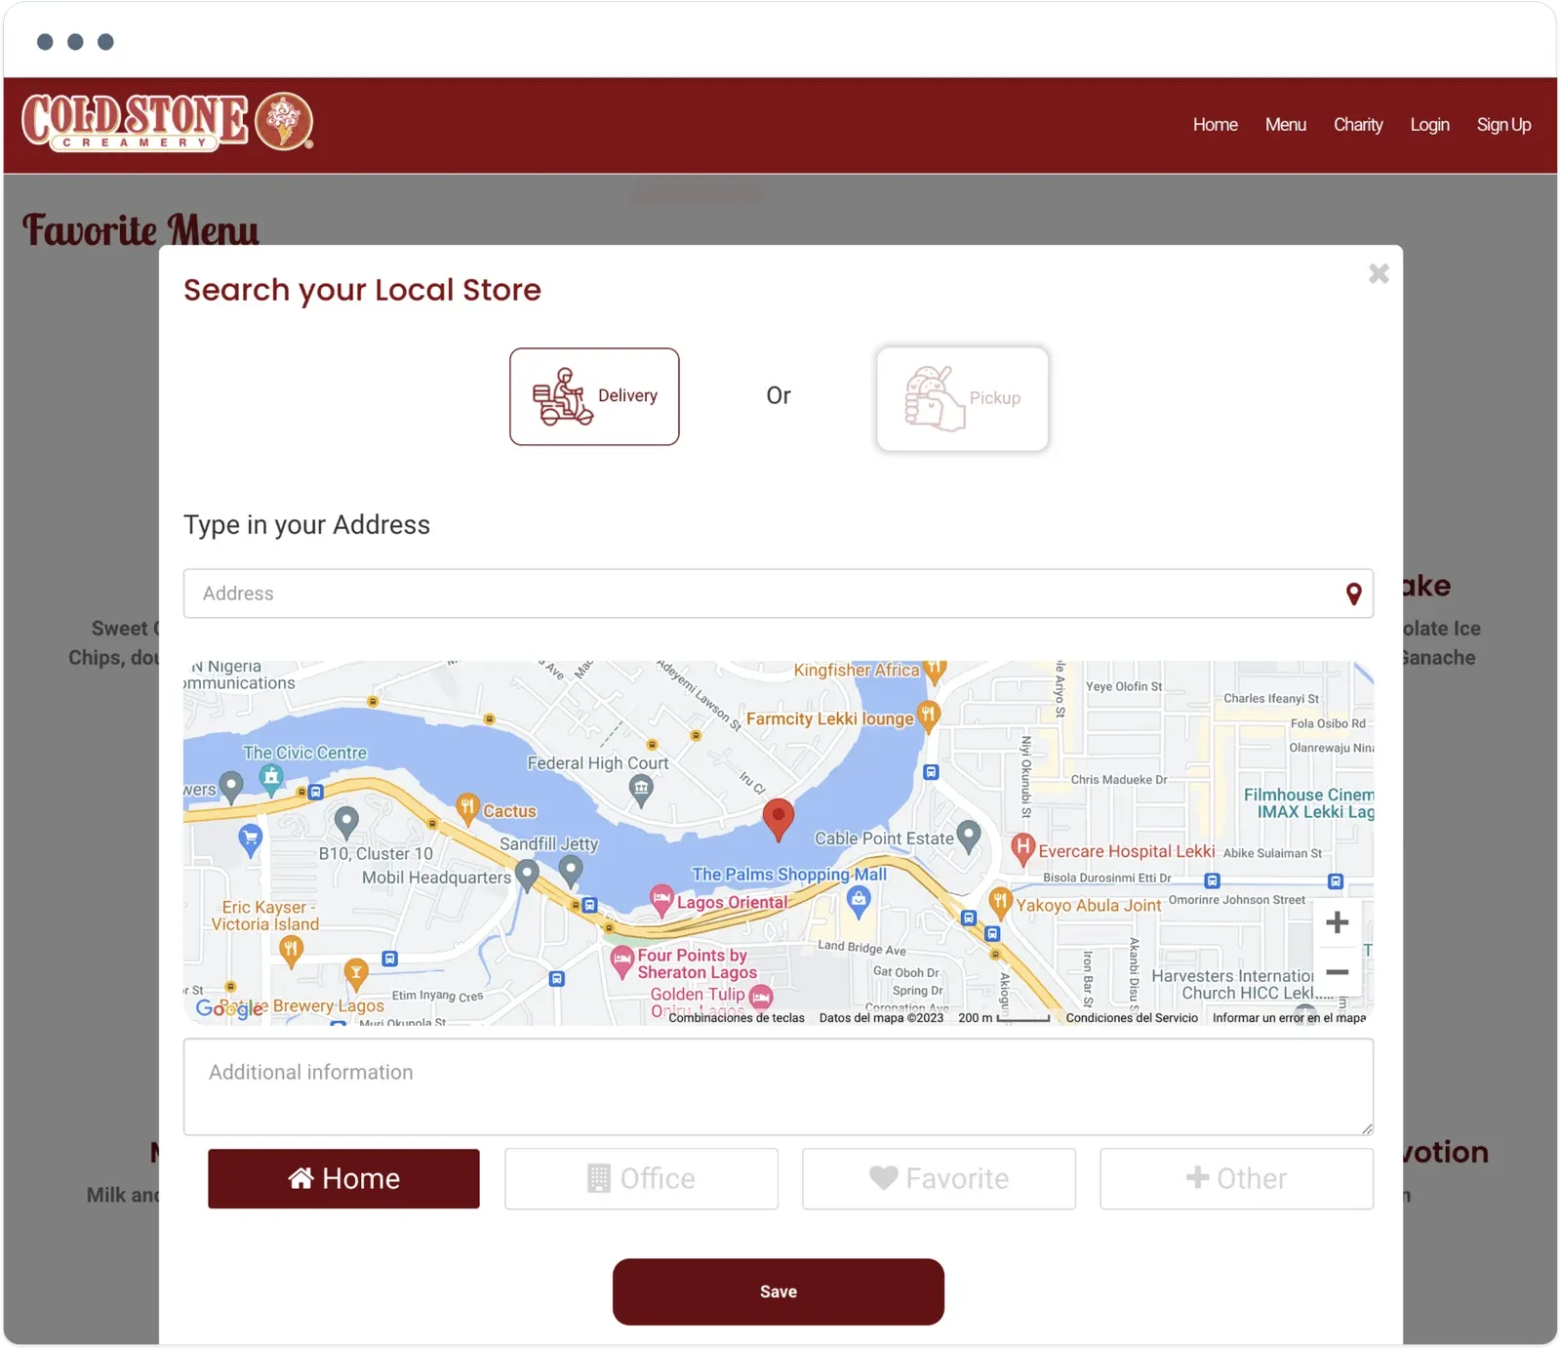Image resolution: width=1561 pixels, height=1349 pixels.
Task: Click the Google logo on the map
Action: 230,1008
